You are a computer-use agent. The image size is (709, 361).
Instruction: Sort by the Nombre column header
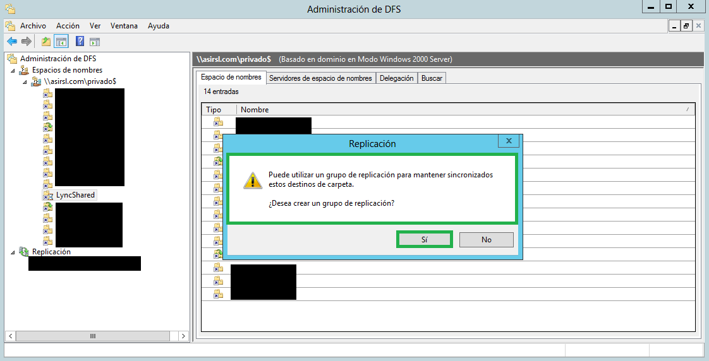pyautogui.click(x=466, y=110)
